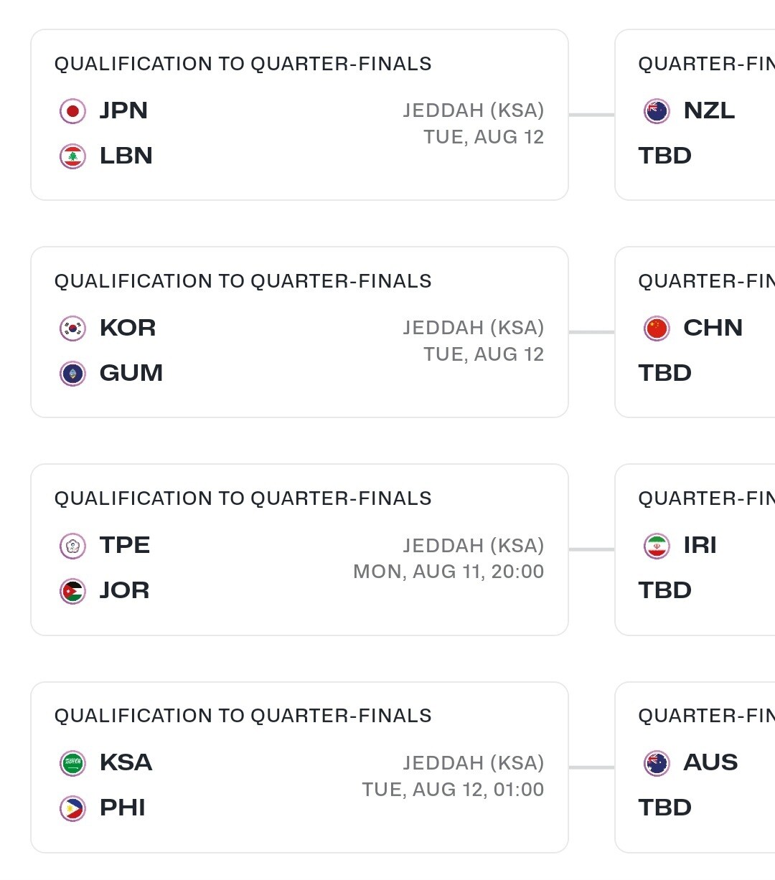The image size is (775, 880).
Task: Open the KSA vs PHI match time
Action: pyautogui.click(x=453, y=790)
